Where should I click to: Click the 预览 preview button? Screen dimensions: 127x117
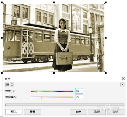tap(14, 112)
